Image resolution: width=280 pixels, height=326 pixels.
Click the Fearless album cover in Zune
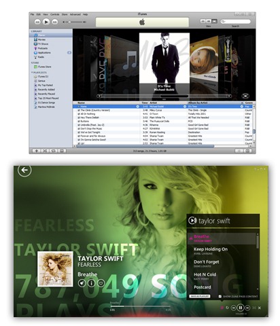coord(55,269)
